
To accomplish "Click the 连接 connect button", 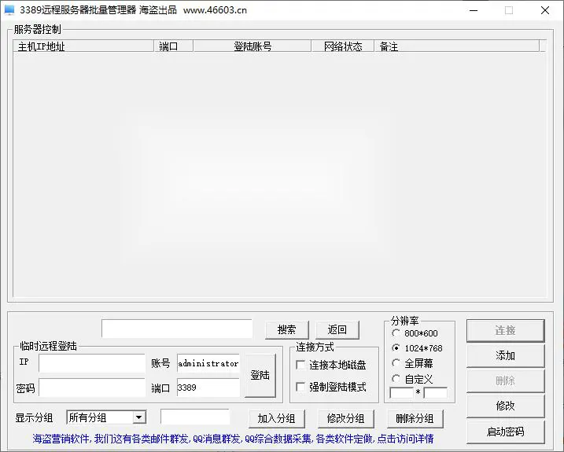I will coord(505,330).
